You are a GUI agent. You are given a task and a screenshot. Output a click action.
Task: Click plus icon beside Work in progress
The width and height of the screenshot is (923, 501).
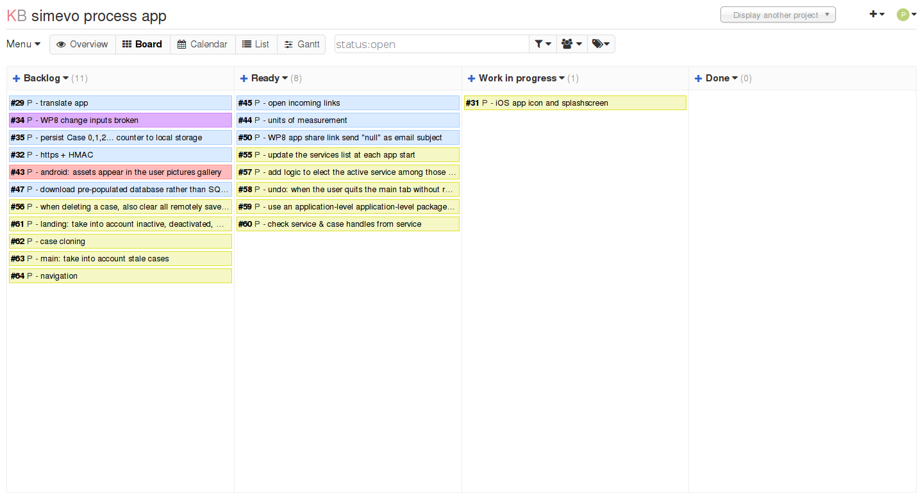coord(471,78)
